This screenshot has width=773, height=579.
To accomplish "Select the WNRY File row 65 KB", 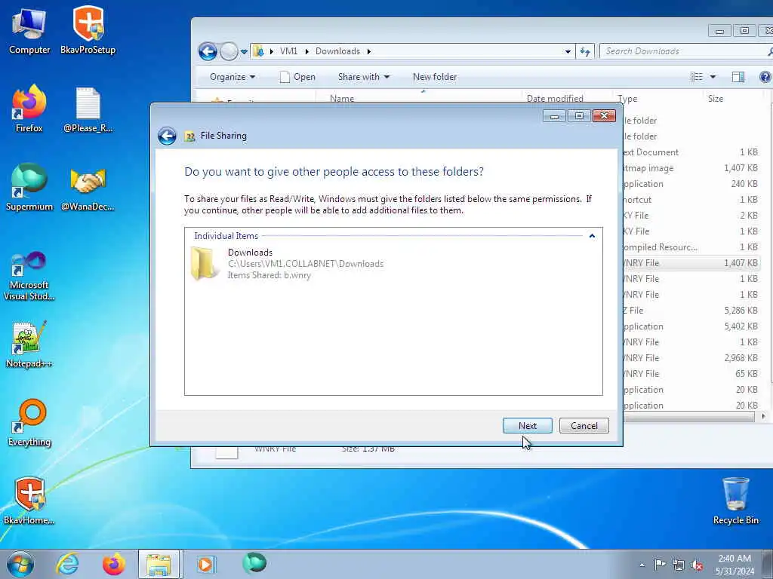I will 691,374.
